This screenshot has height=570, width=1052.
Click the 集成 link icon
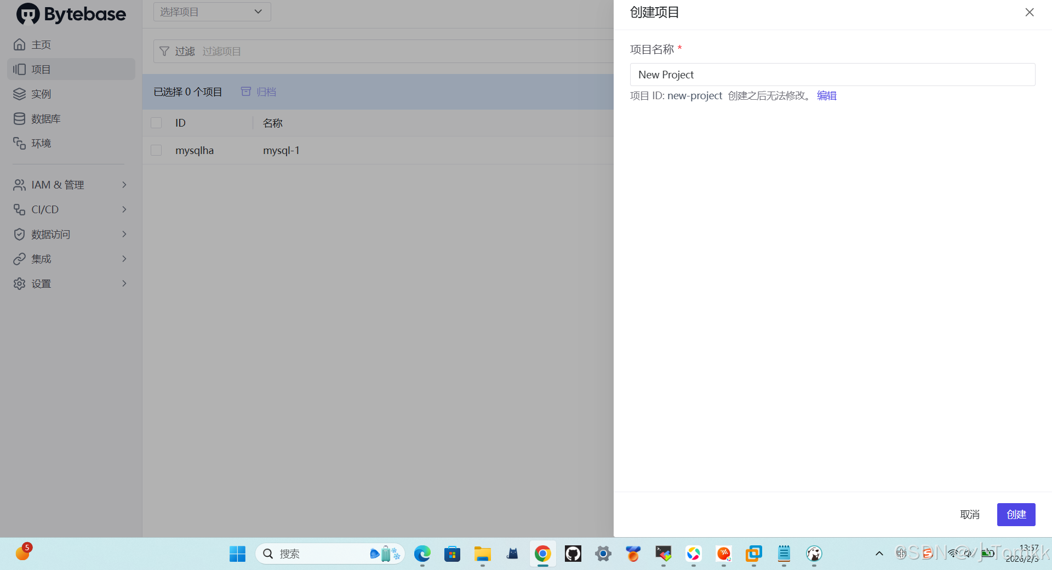(20, 259)
